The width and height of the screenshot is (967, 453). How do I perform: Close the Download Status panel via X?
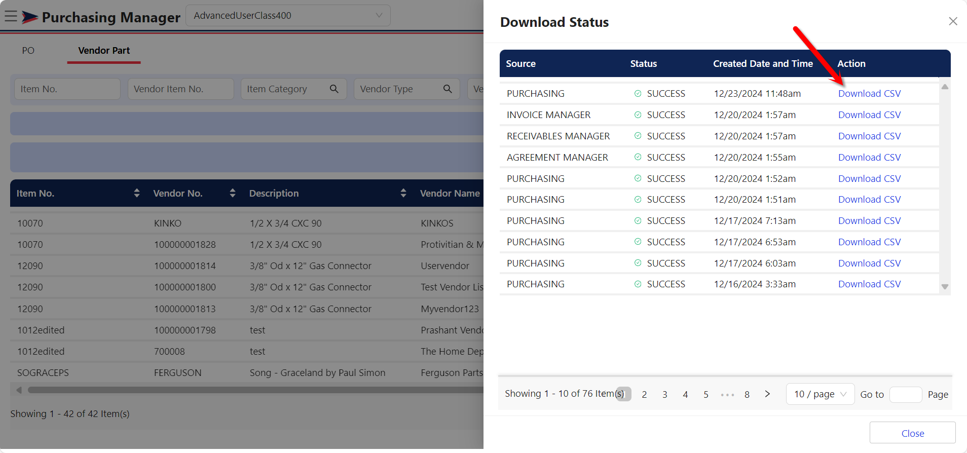[953, 21]
